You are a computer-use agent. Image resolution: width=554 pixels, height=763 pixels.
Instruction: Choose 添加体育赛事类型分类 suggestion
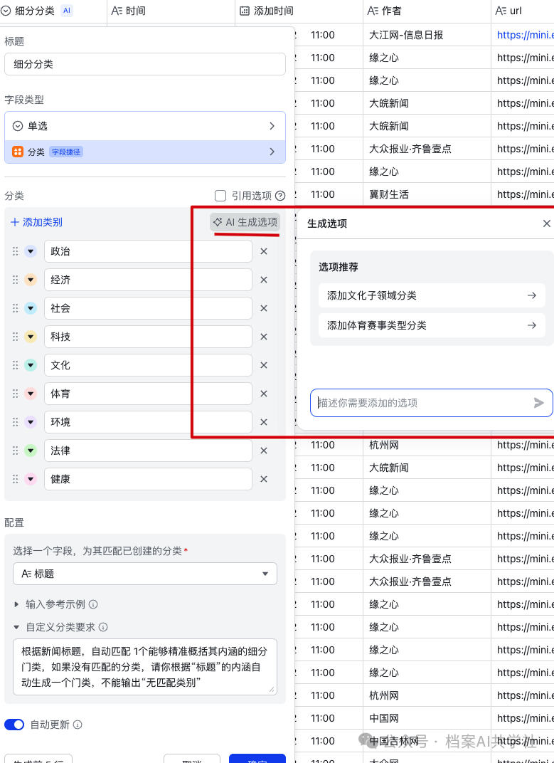(x=432, y=325)
